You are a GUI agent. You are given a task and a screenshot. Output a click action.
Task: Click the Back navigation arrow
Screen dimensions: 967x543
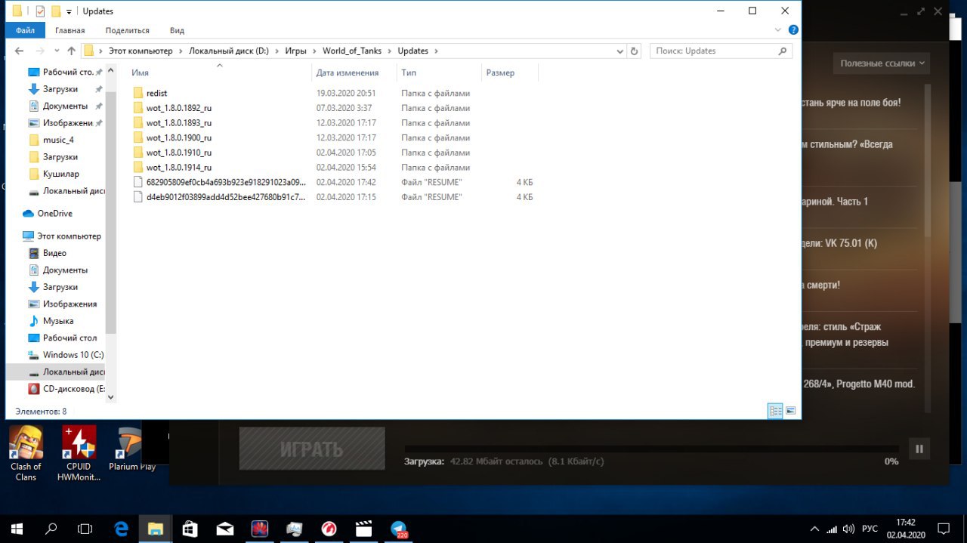point(20,51)
